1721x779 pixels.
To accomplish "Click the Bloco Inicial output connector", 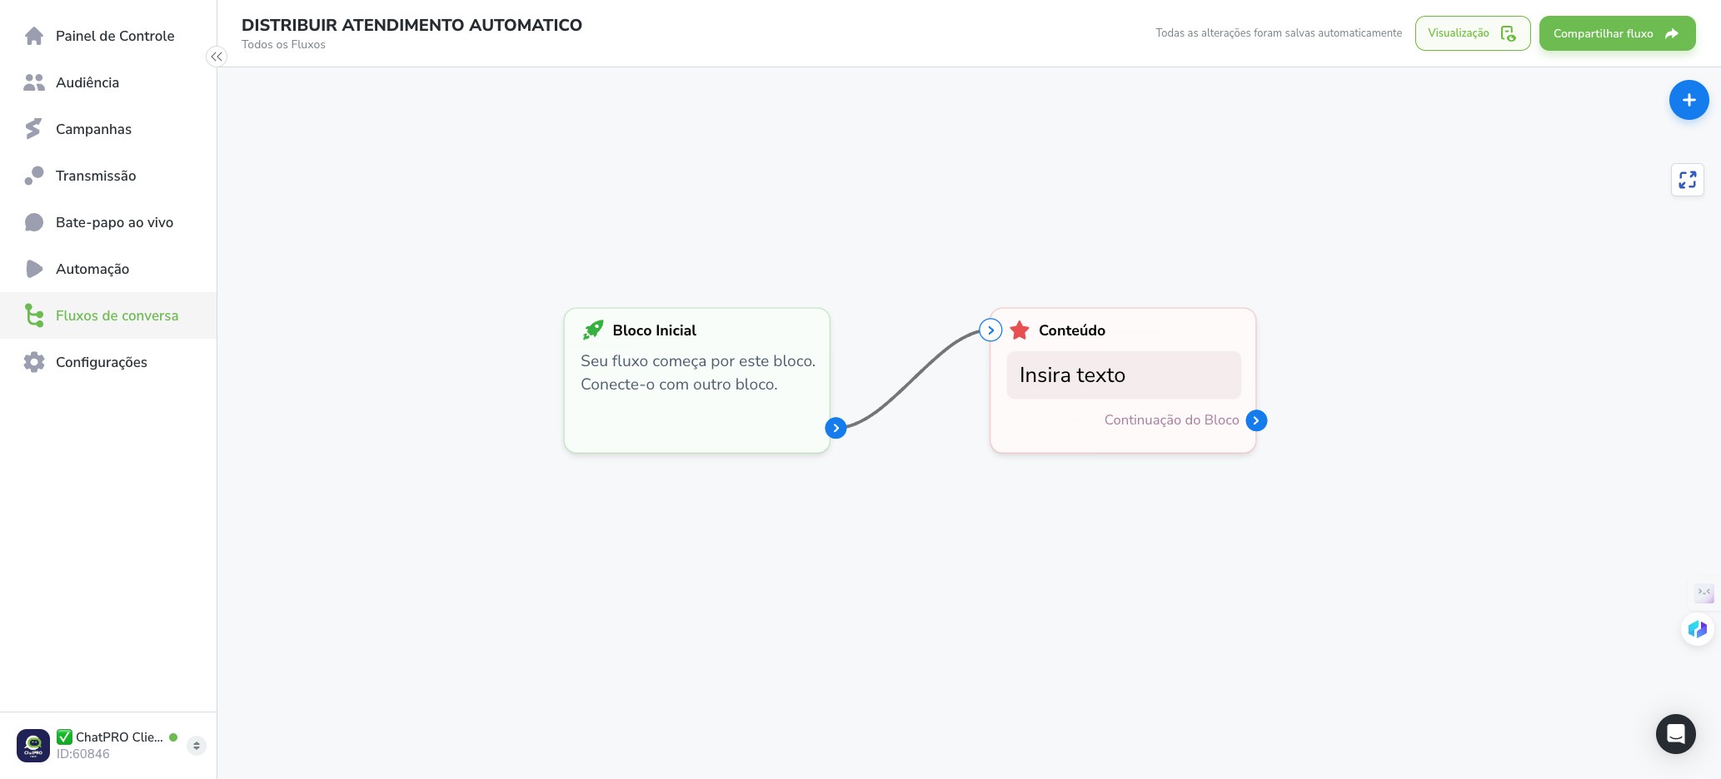I will pyautogui.click(x=836, y=428).
